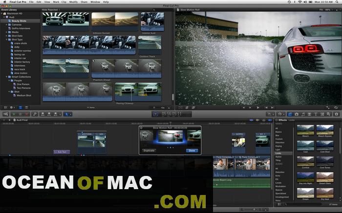Open tool selector dropdown arrow

point(71,114)
